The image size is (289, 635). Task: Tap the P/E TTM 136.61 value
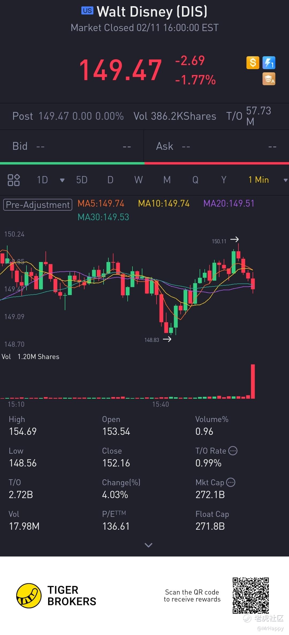[x=116, y=526]
